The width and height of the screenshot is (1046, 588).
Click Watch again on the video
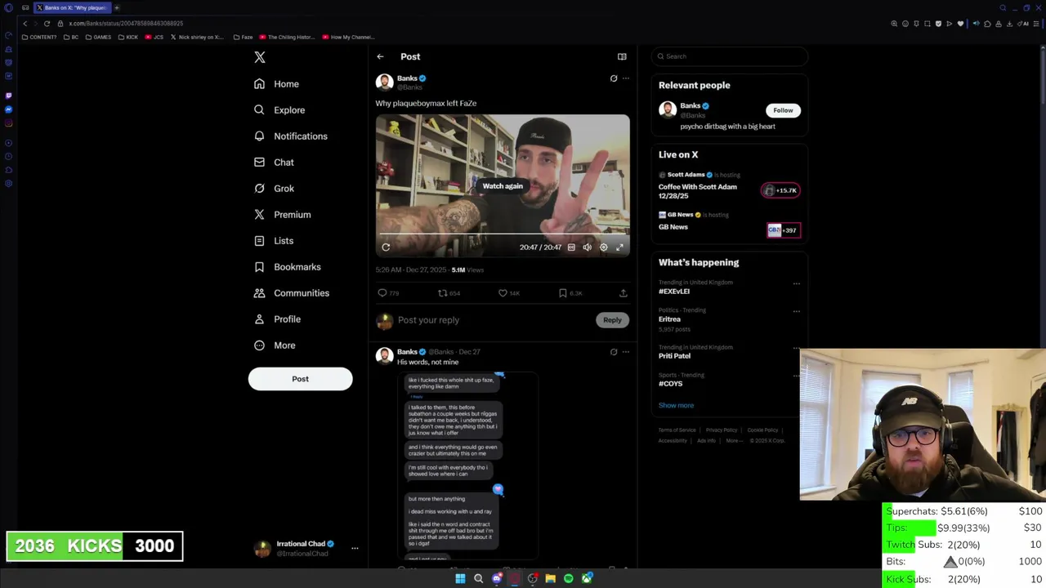coord(503,186)
